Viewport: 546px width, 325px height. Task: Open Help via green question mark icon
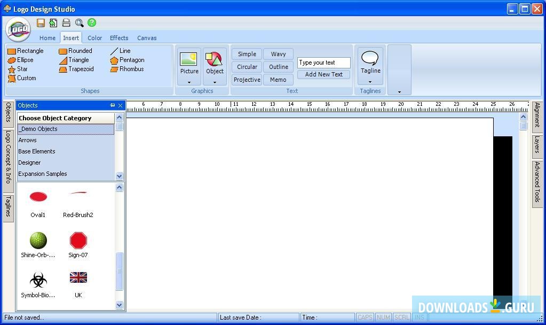(92, 22)
